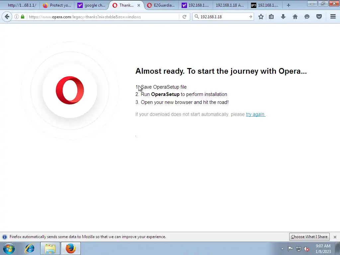The image size is (340, 255).
Task: Click the muted volume tray icon
Action: tap(306, 249)
